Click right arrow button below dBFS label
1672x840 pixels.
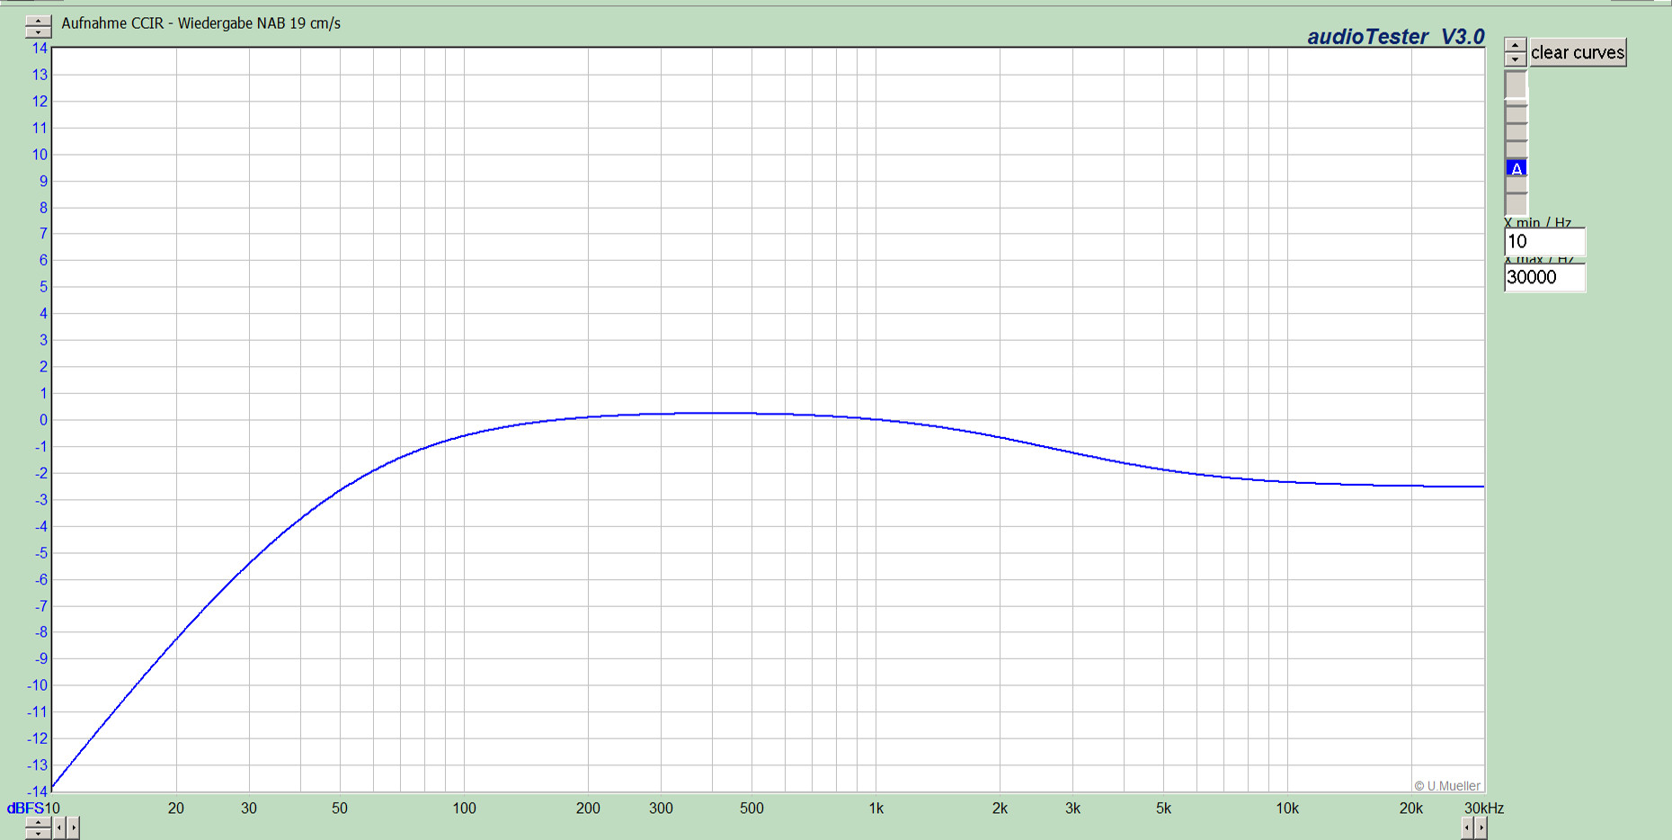coord(73,827)
